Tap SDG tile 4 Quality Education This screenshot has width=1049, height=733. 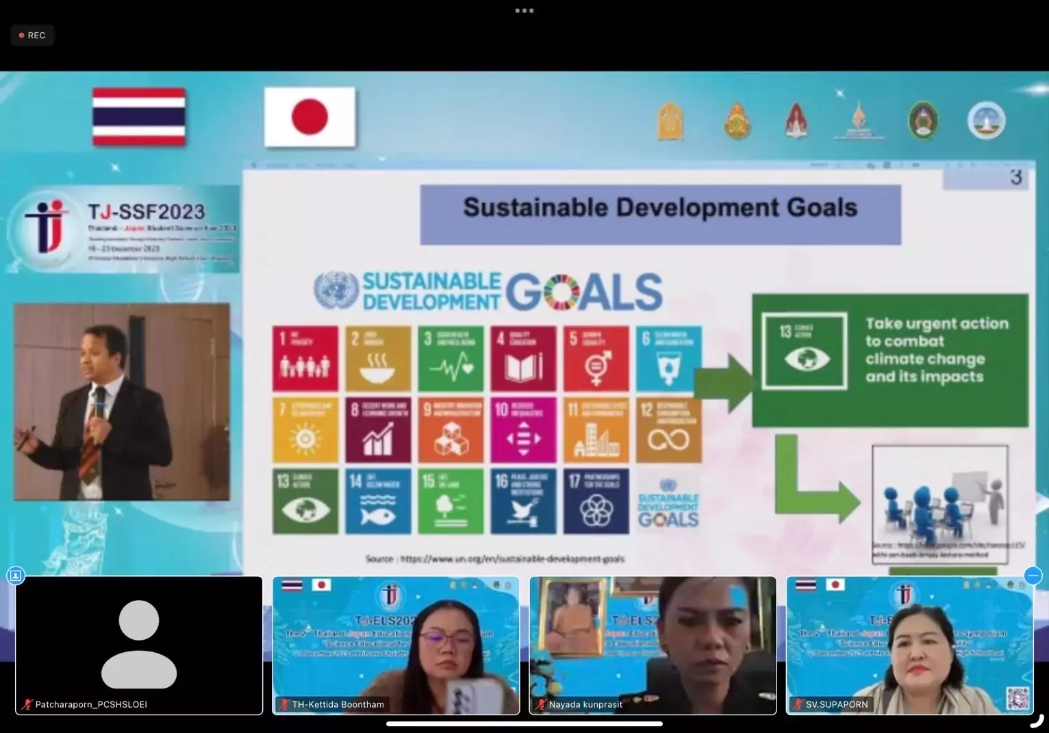tap(523, 358)
